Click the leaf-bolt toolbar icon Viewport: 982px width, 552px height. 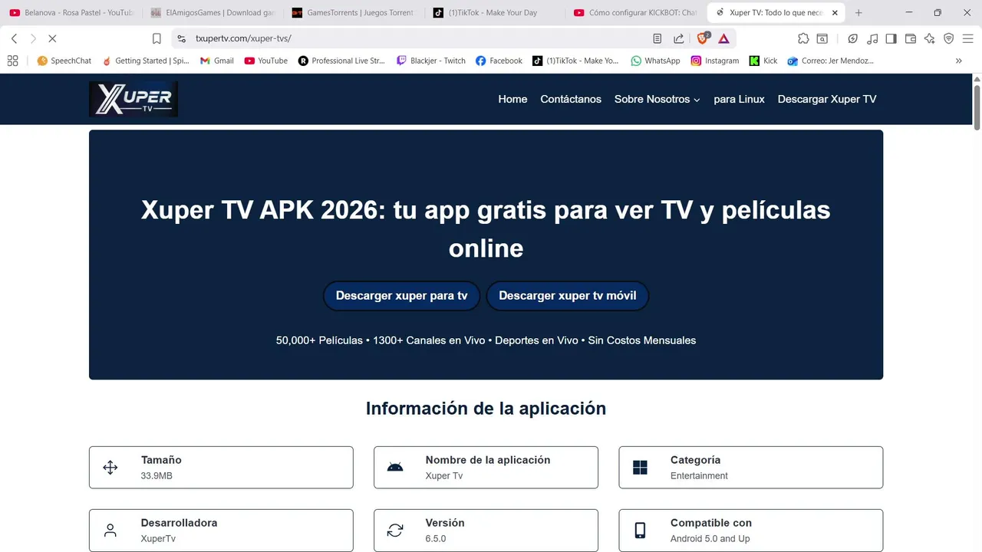tap(853, 38)
